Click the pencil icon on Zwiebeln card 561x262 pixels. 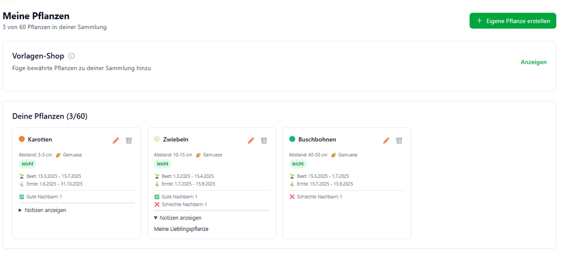point(251,140)
